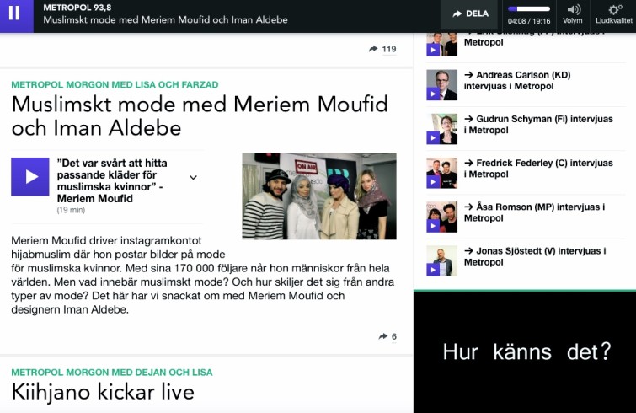The width and height of the screenshot is (636, 413).
Task: Open Ljudkvalitet gear settings
Action: [614, 14]
